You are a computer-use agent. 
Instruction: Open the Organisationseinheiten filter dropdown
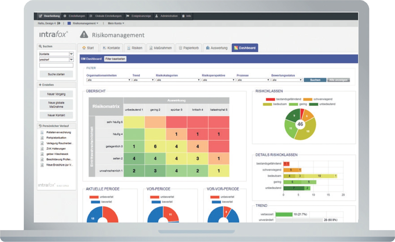(x=109, y=80)
